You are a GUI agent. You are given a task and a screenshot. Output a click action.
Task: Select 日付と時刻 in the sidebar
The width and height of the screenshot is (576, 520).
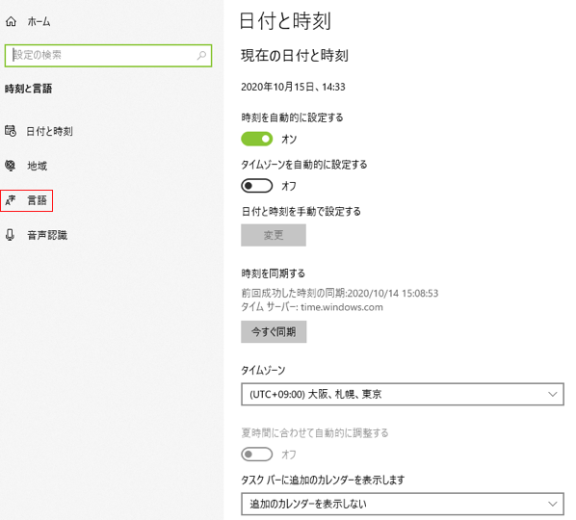coord(49,131)
